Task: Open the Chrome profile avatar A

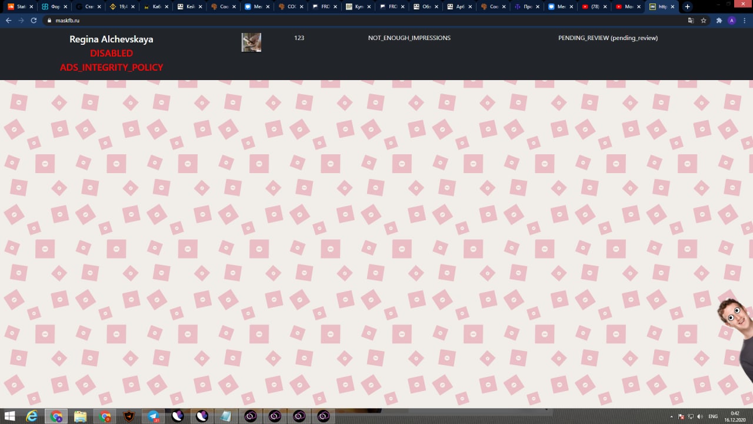Action: click(732, 20)
